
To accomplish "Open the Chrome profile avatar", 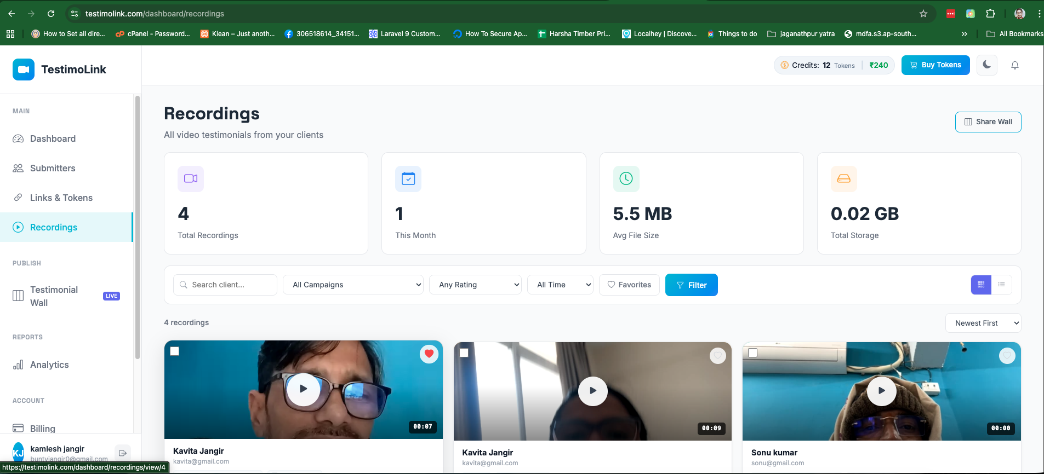I will 1020,14.
